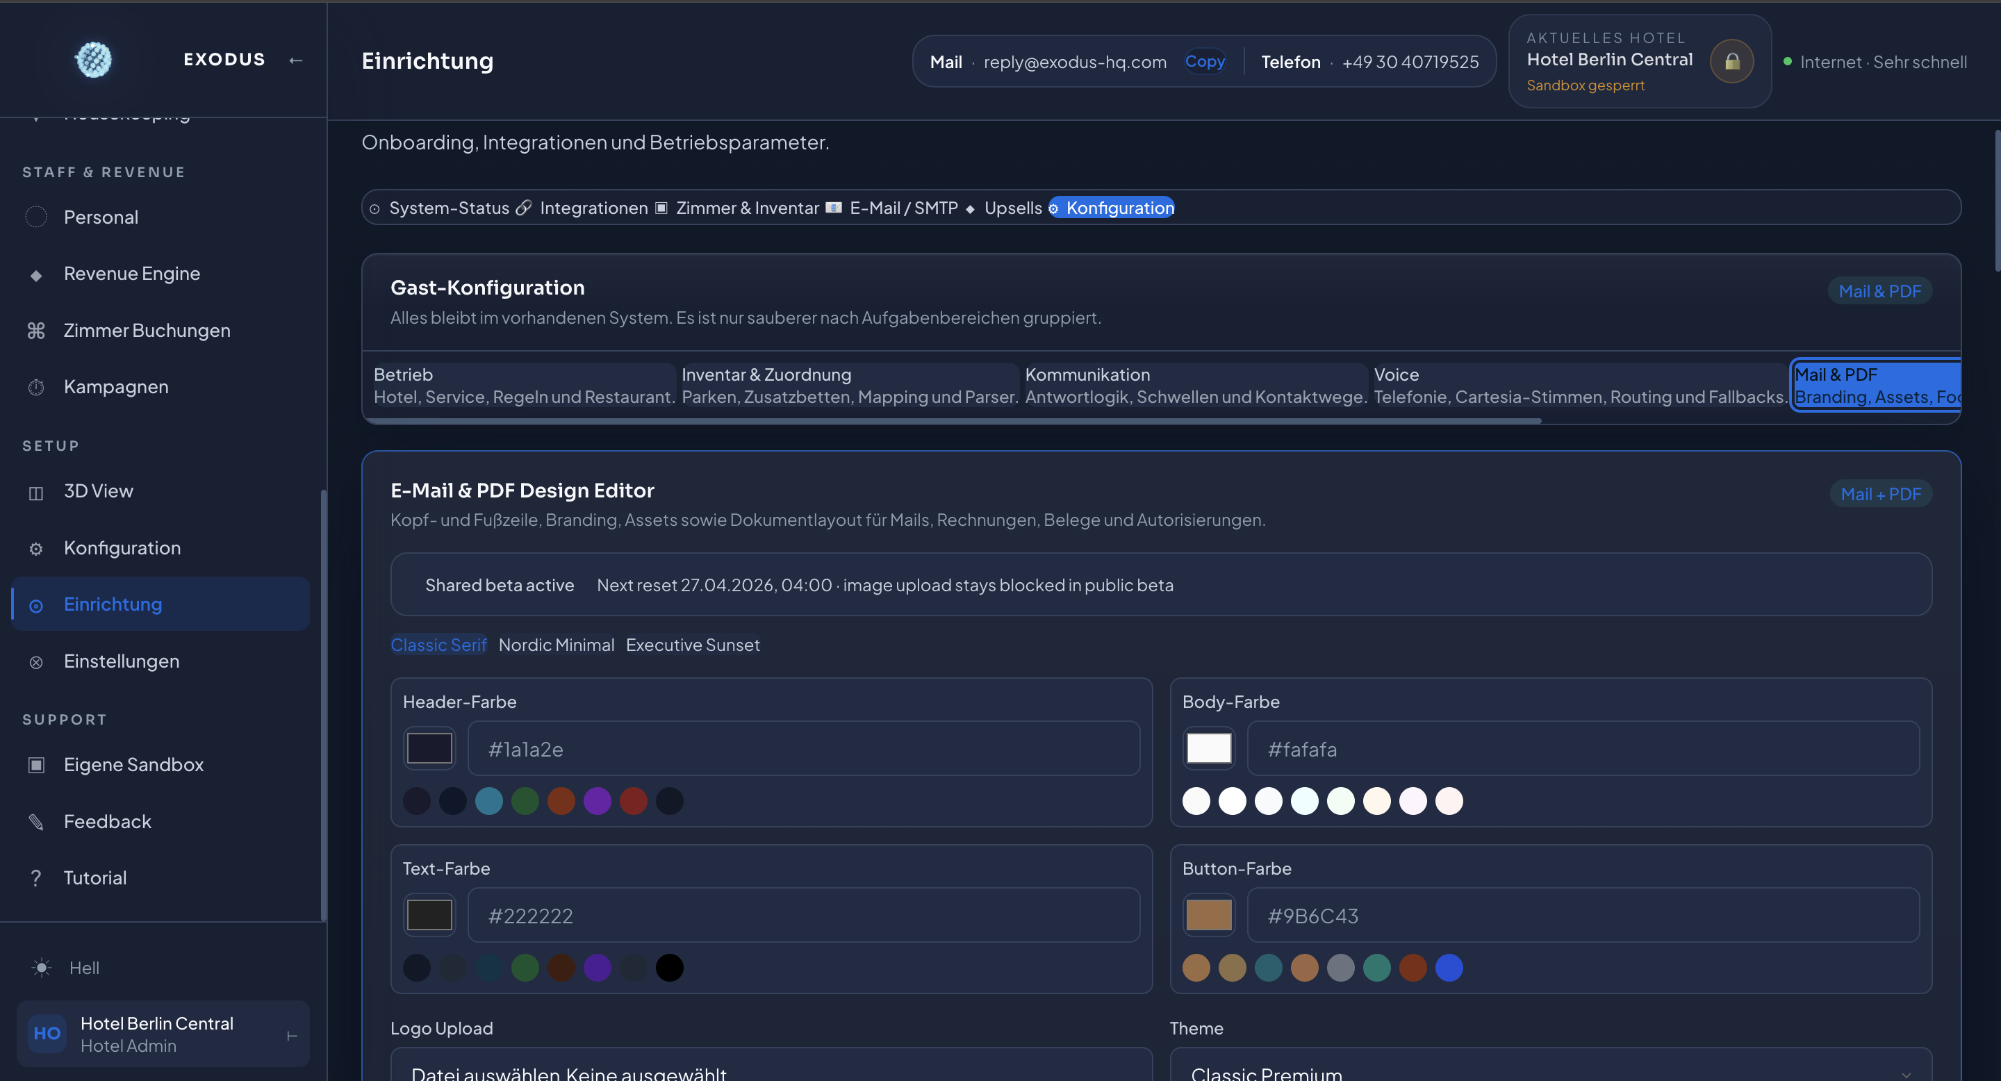Open the Betrieb configuration section

[x=524, y=386]
